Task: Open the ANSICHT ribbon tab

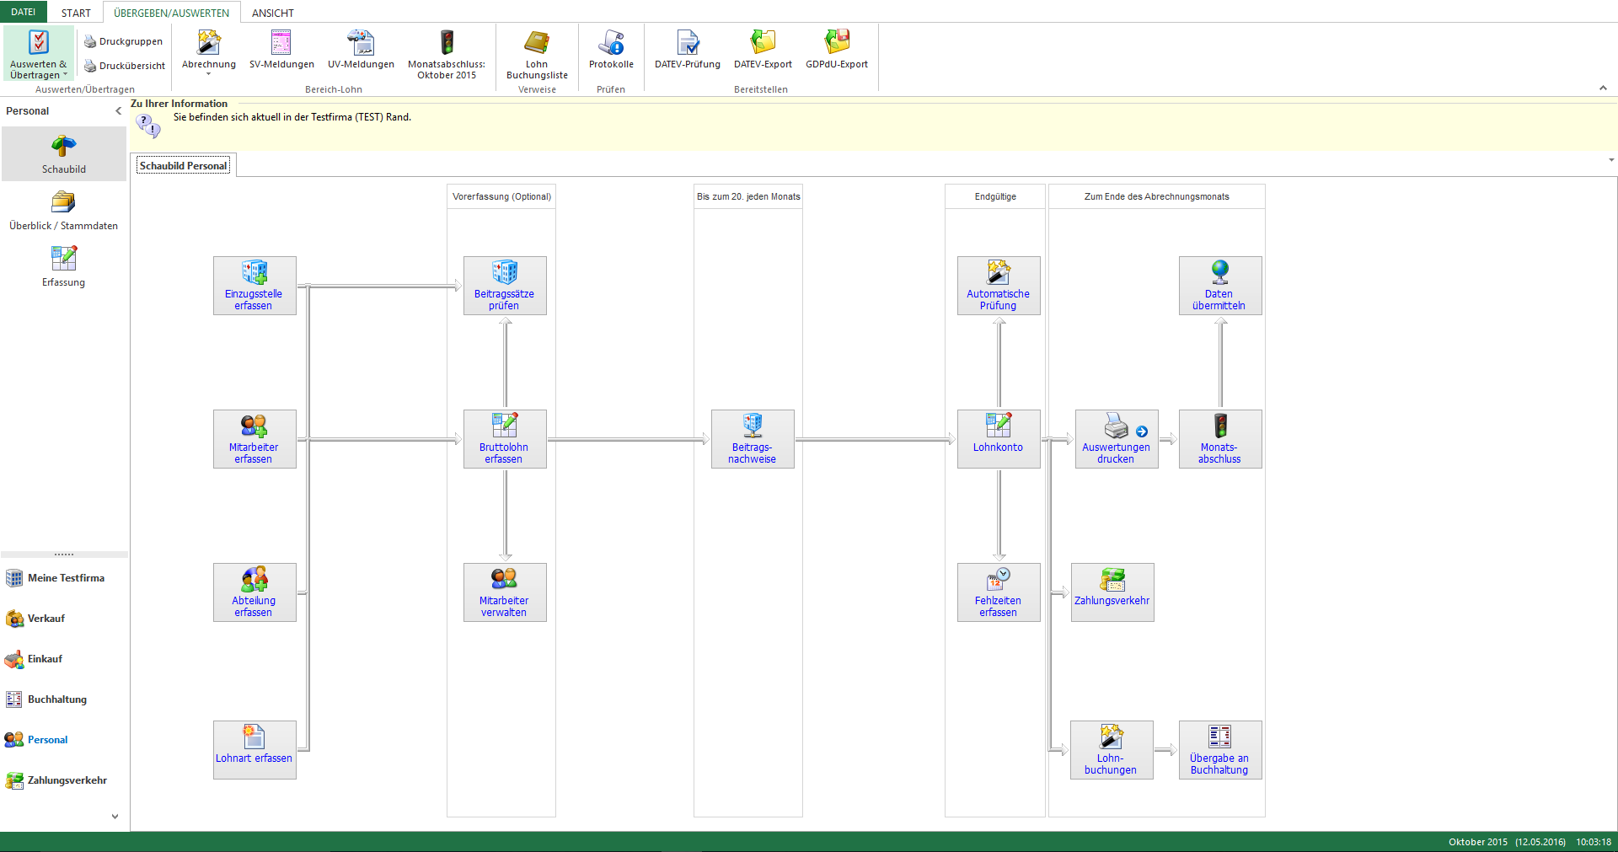Action: 273,13
